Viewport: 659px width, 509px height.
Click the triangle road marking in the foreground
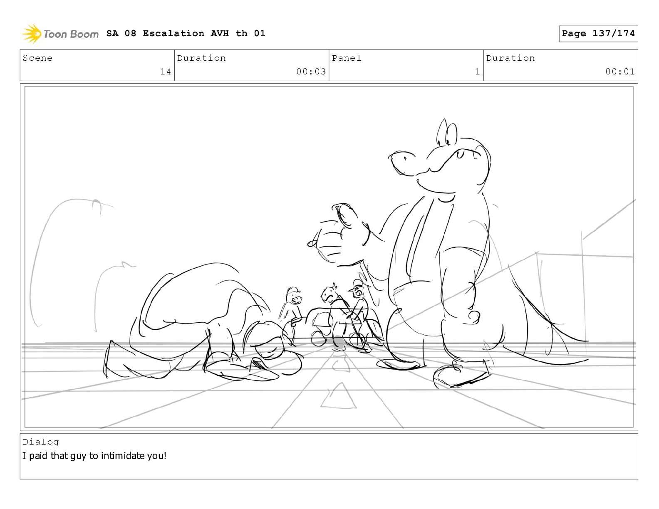pos(339,395)
